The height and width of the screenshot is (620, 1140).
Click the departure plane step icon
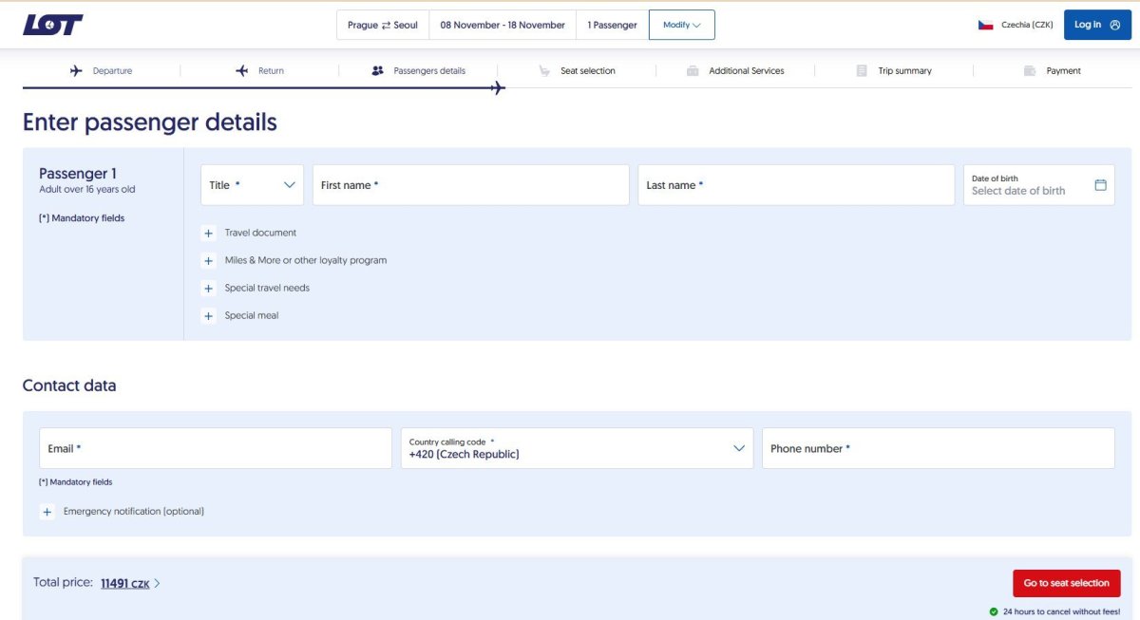[x=77, y=71]
